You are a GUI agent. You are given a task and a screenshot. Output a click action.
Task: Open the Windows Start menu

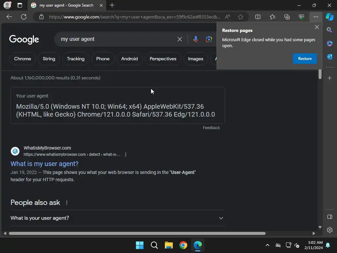pyautogui.click(x=140, y=245)
